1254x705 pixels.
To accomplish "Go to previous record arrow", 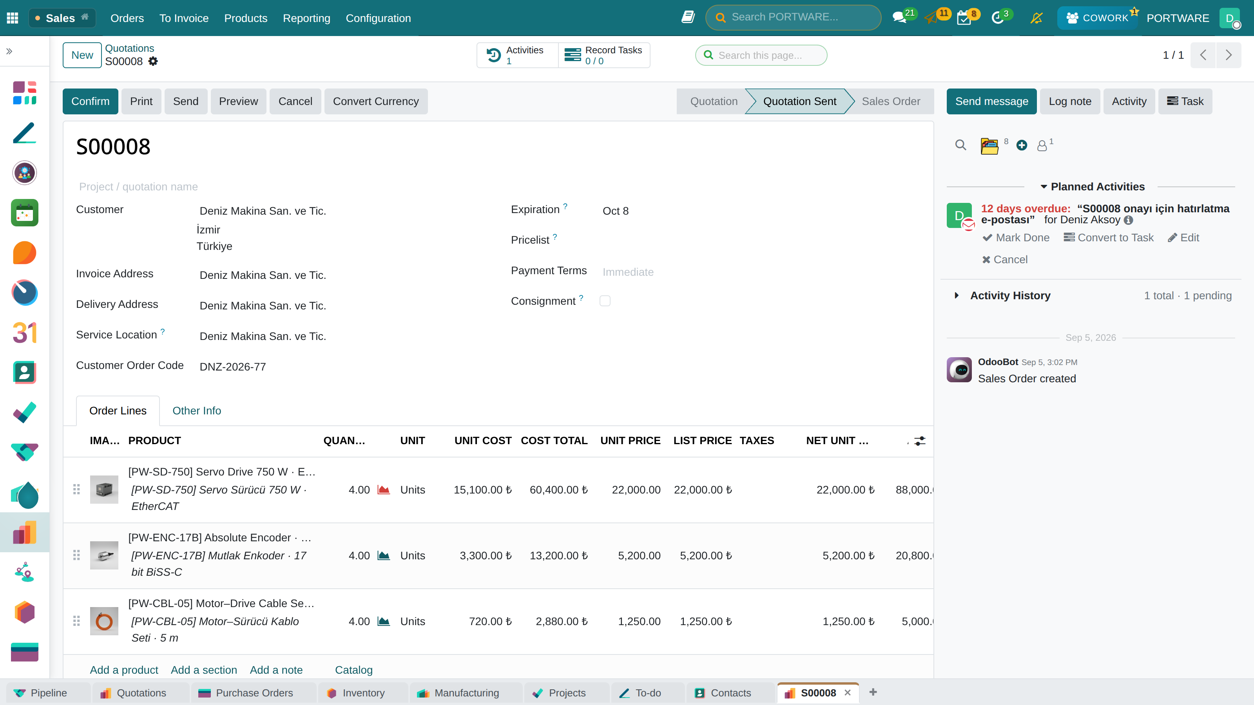I will click(1203, 55).
